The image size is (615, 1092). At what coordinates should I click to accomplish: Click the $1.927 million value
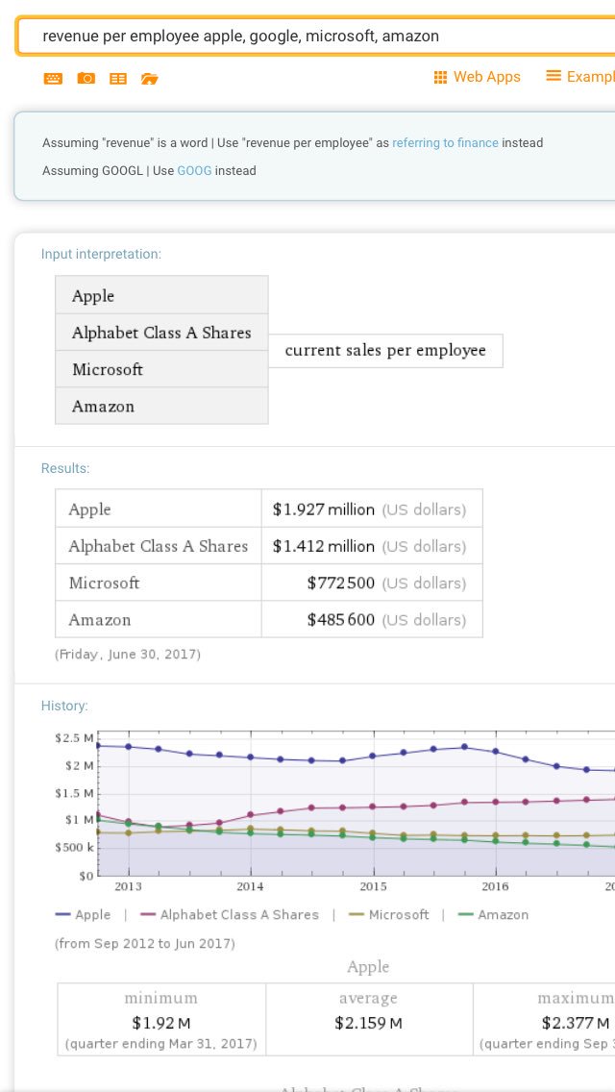(x=324, y=509)
